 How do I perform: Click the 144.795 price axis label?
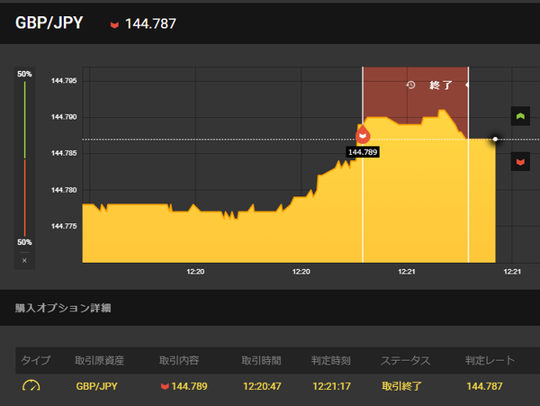tap(64, 81)
